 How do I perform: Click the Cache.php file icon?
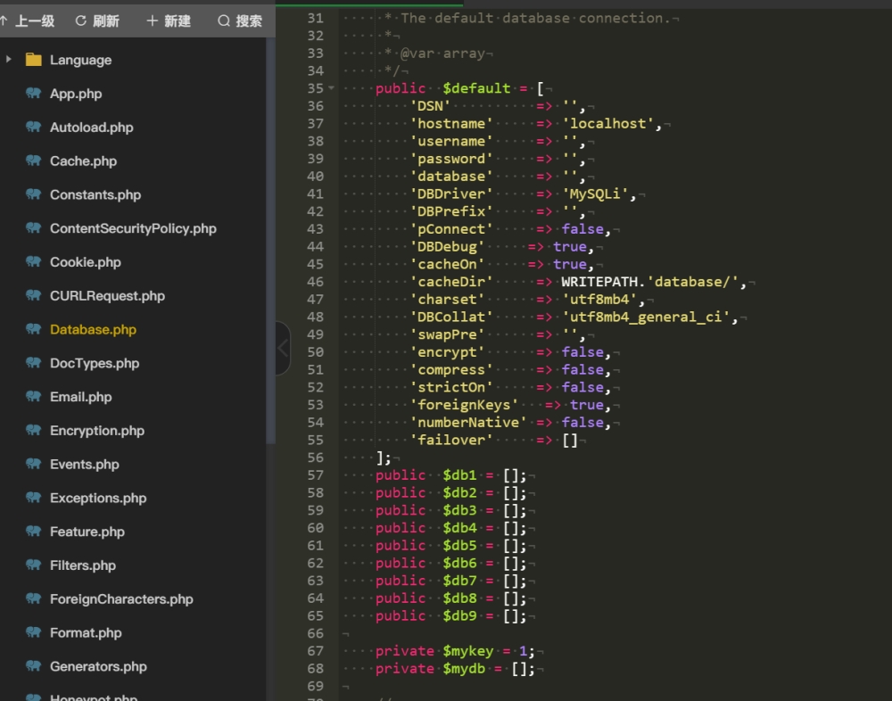[34, 161]
